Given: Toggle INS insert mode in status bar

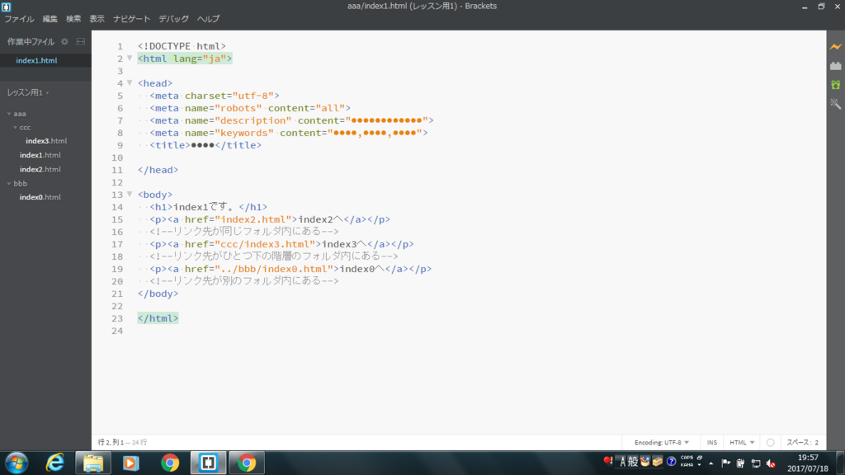Looking at the screenshot, I should pos(712,442).
